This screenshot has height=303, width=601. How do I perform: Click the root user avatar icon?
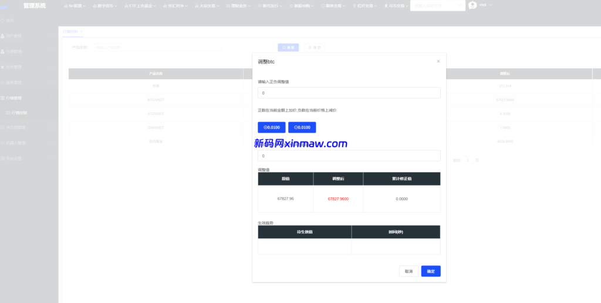[x=472, y=5]
